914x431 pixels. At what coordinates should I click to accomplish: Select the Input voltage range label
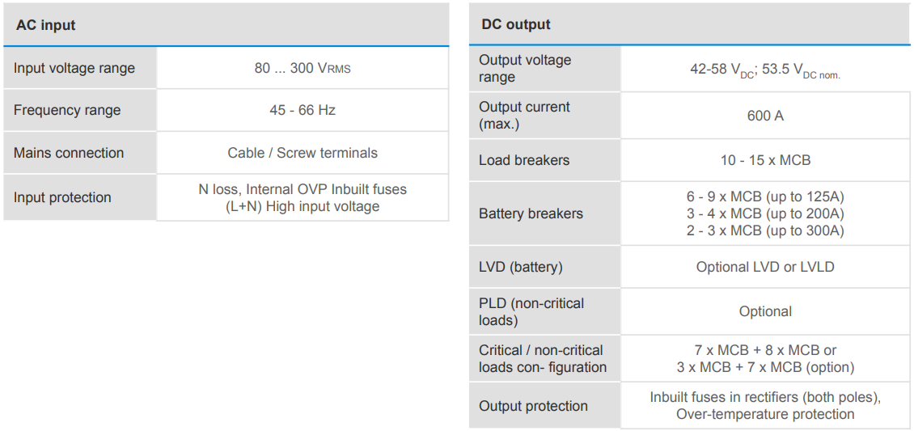point(74,68)
